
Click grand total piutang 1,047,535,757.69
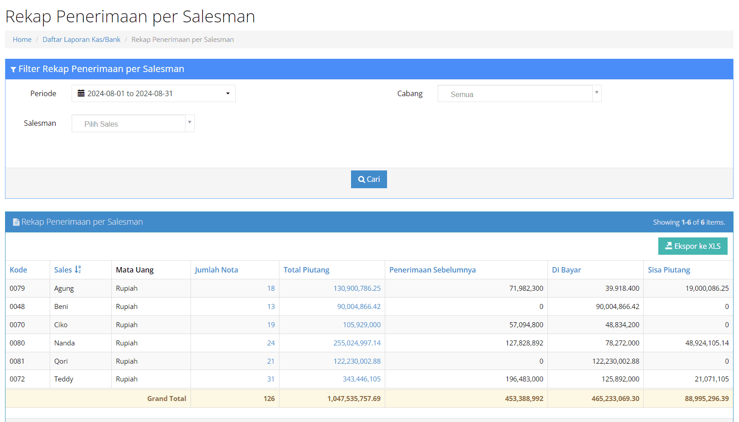coord(354,399)
